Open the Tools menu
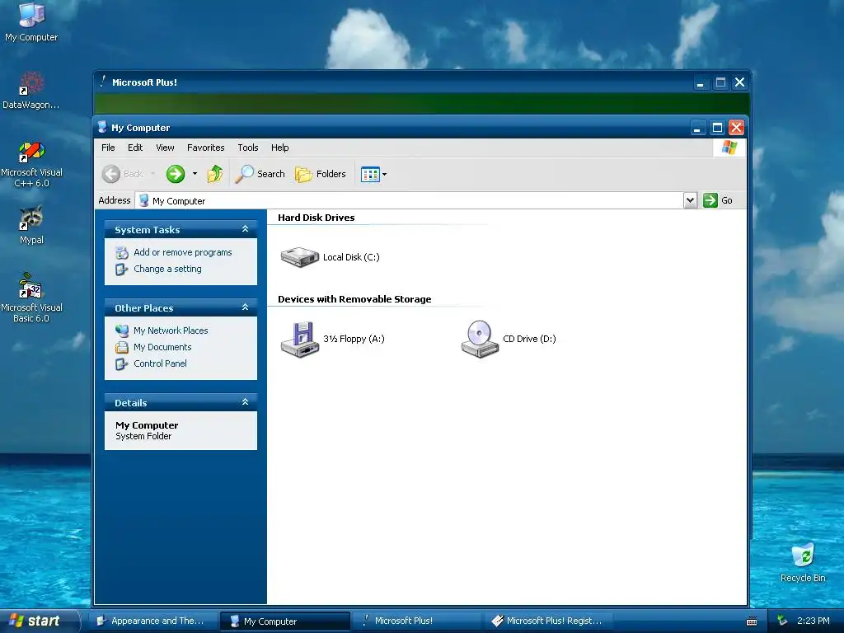844x633 pixels. pyautogui.click(x=248, y=148)
